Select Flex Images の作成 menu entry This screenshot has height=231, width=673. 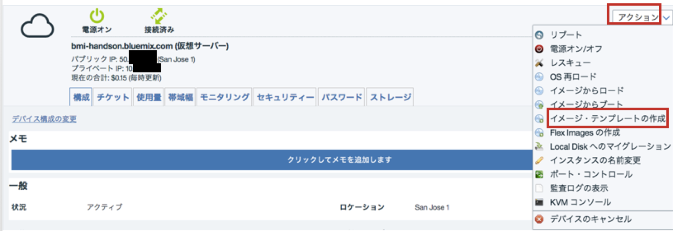coord(585,133)
